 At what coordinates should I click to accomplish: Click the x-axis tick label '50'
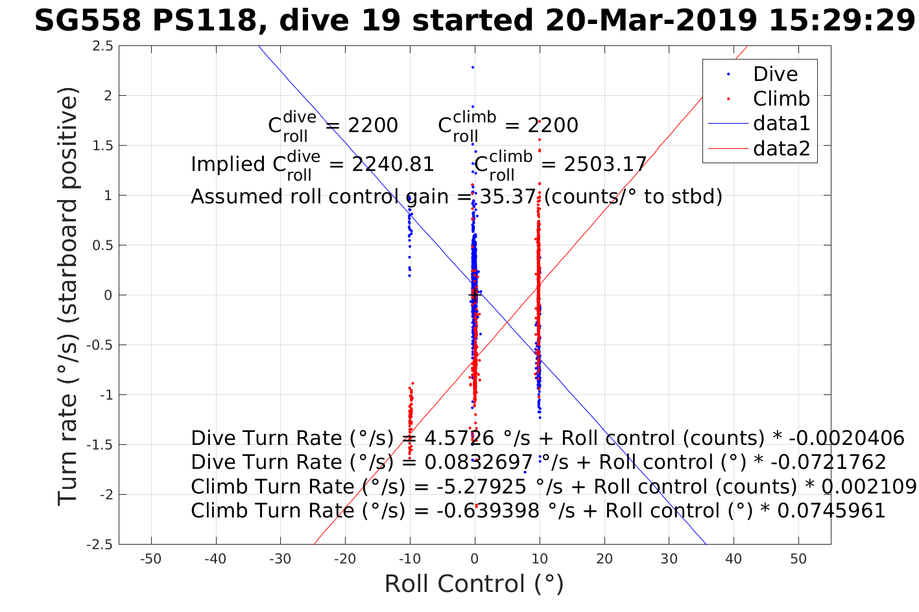(x=798, y=559)
